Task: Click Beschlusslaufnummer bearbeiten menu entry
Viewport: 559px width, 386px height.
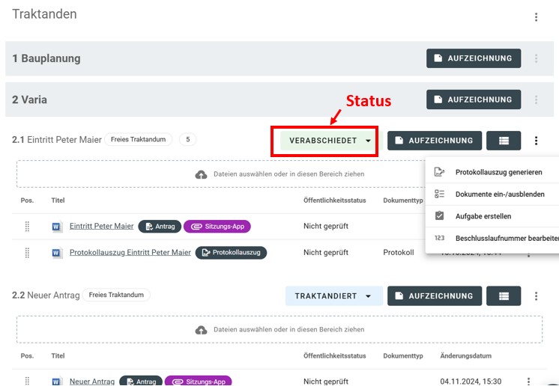Action: 506,239
